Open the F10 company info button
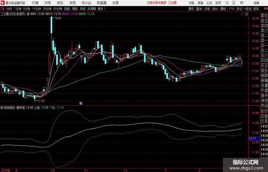 pyautogui.click(x=232, y=9)
